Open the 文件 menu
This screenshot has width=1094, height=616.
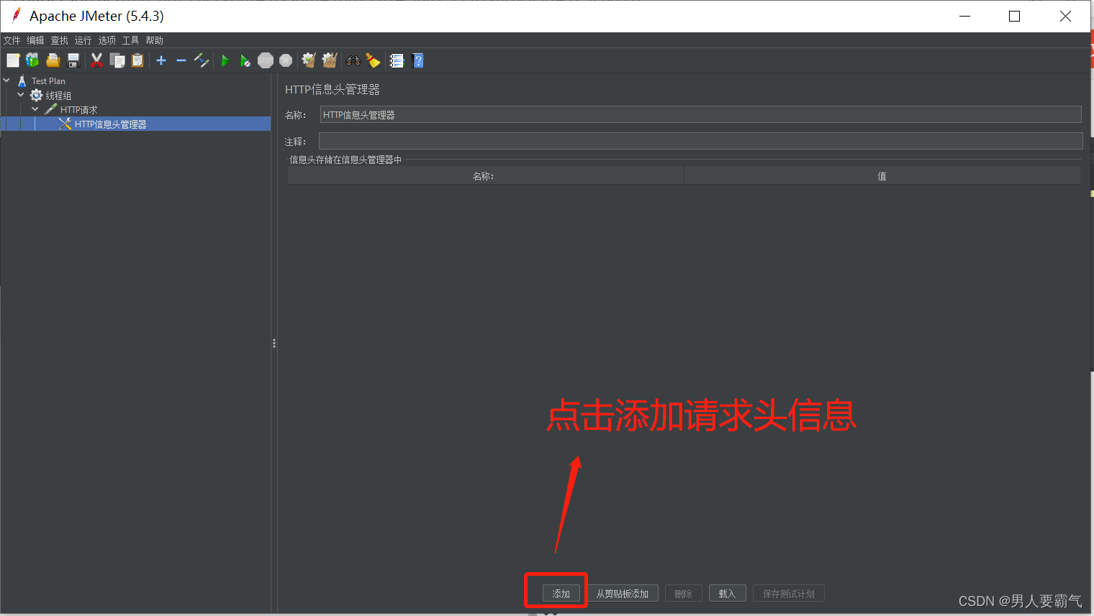(12, 40)
